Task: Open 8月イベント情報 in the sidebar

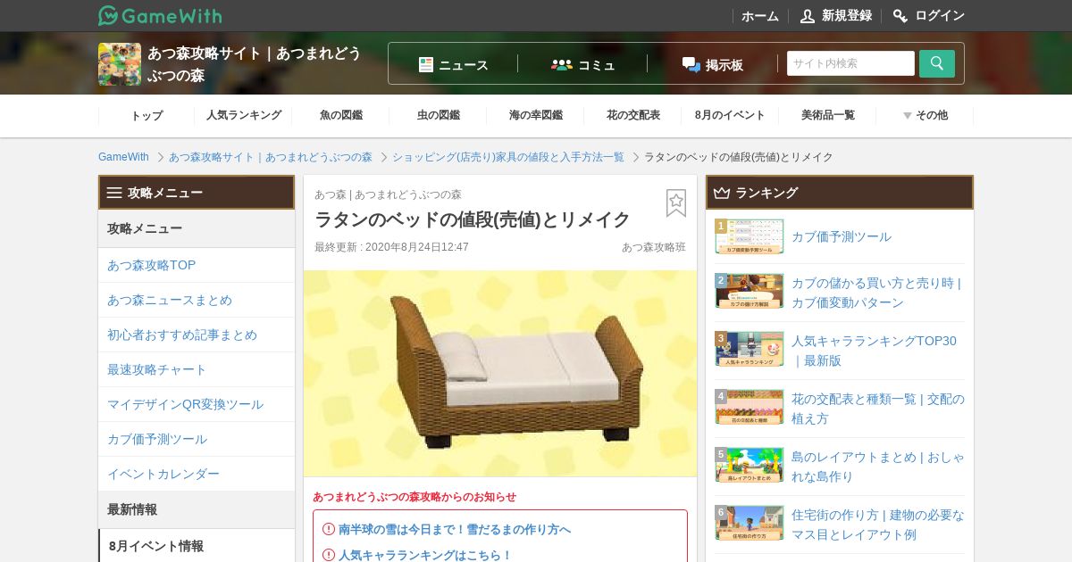Action: (197, 546)
